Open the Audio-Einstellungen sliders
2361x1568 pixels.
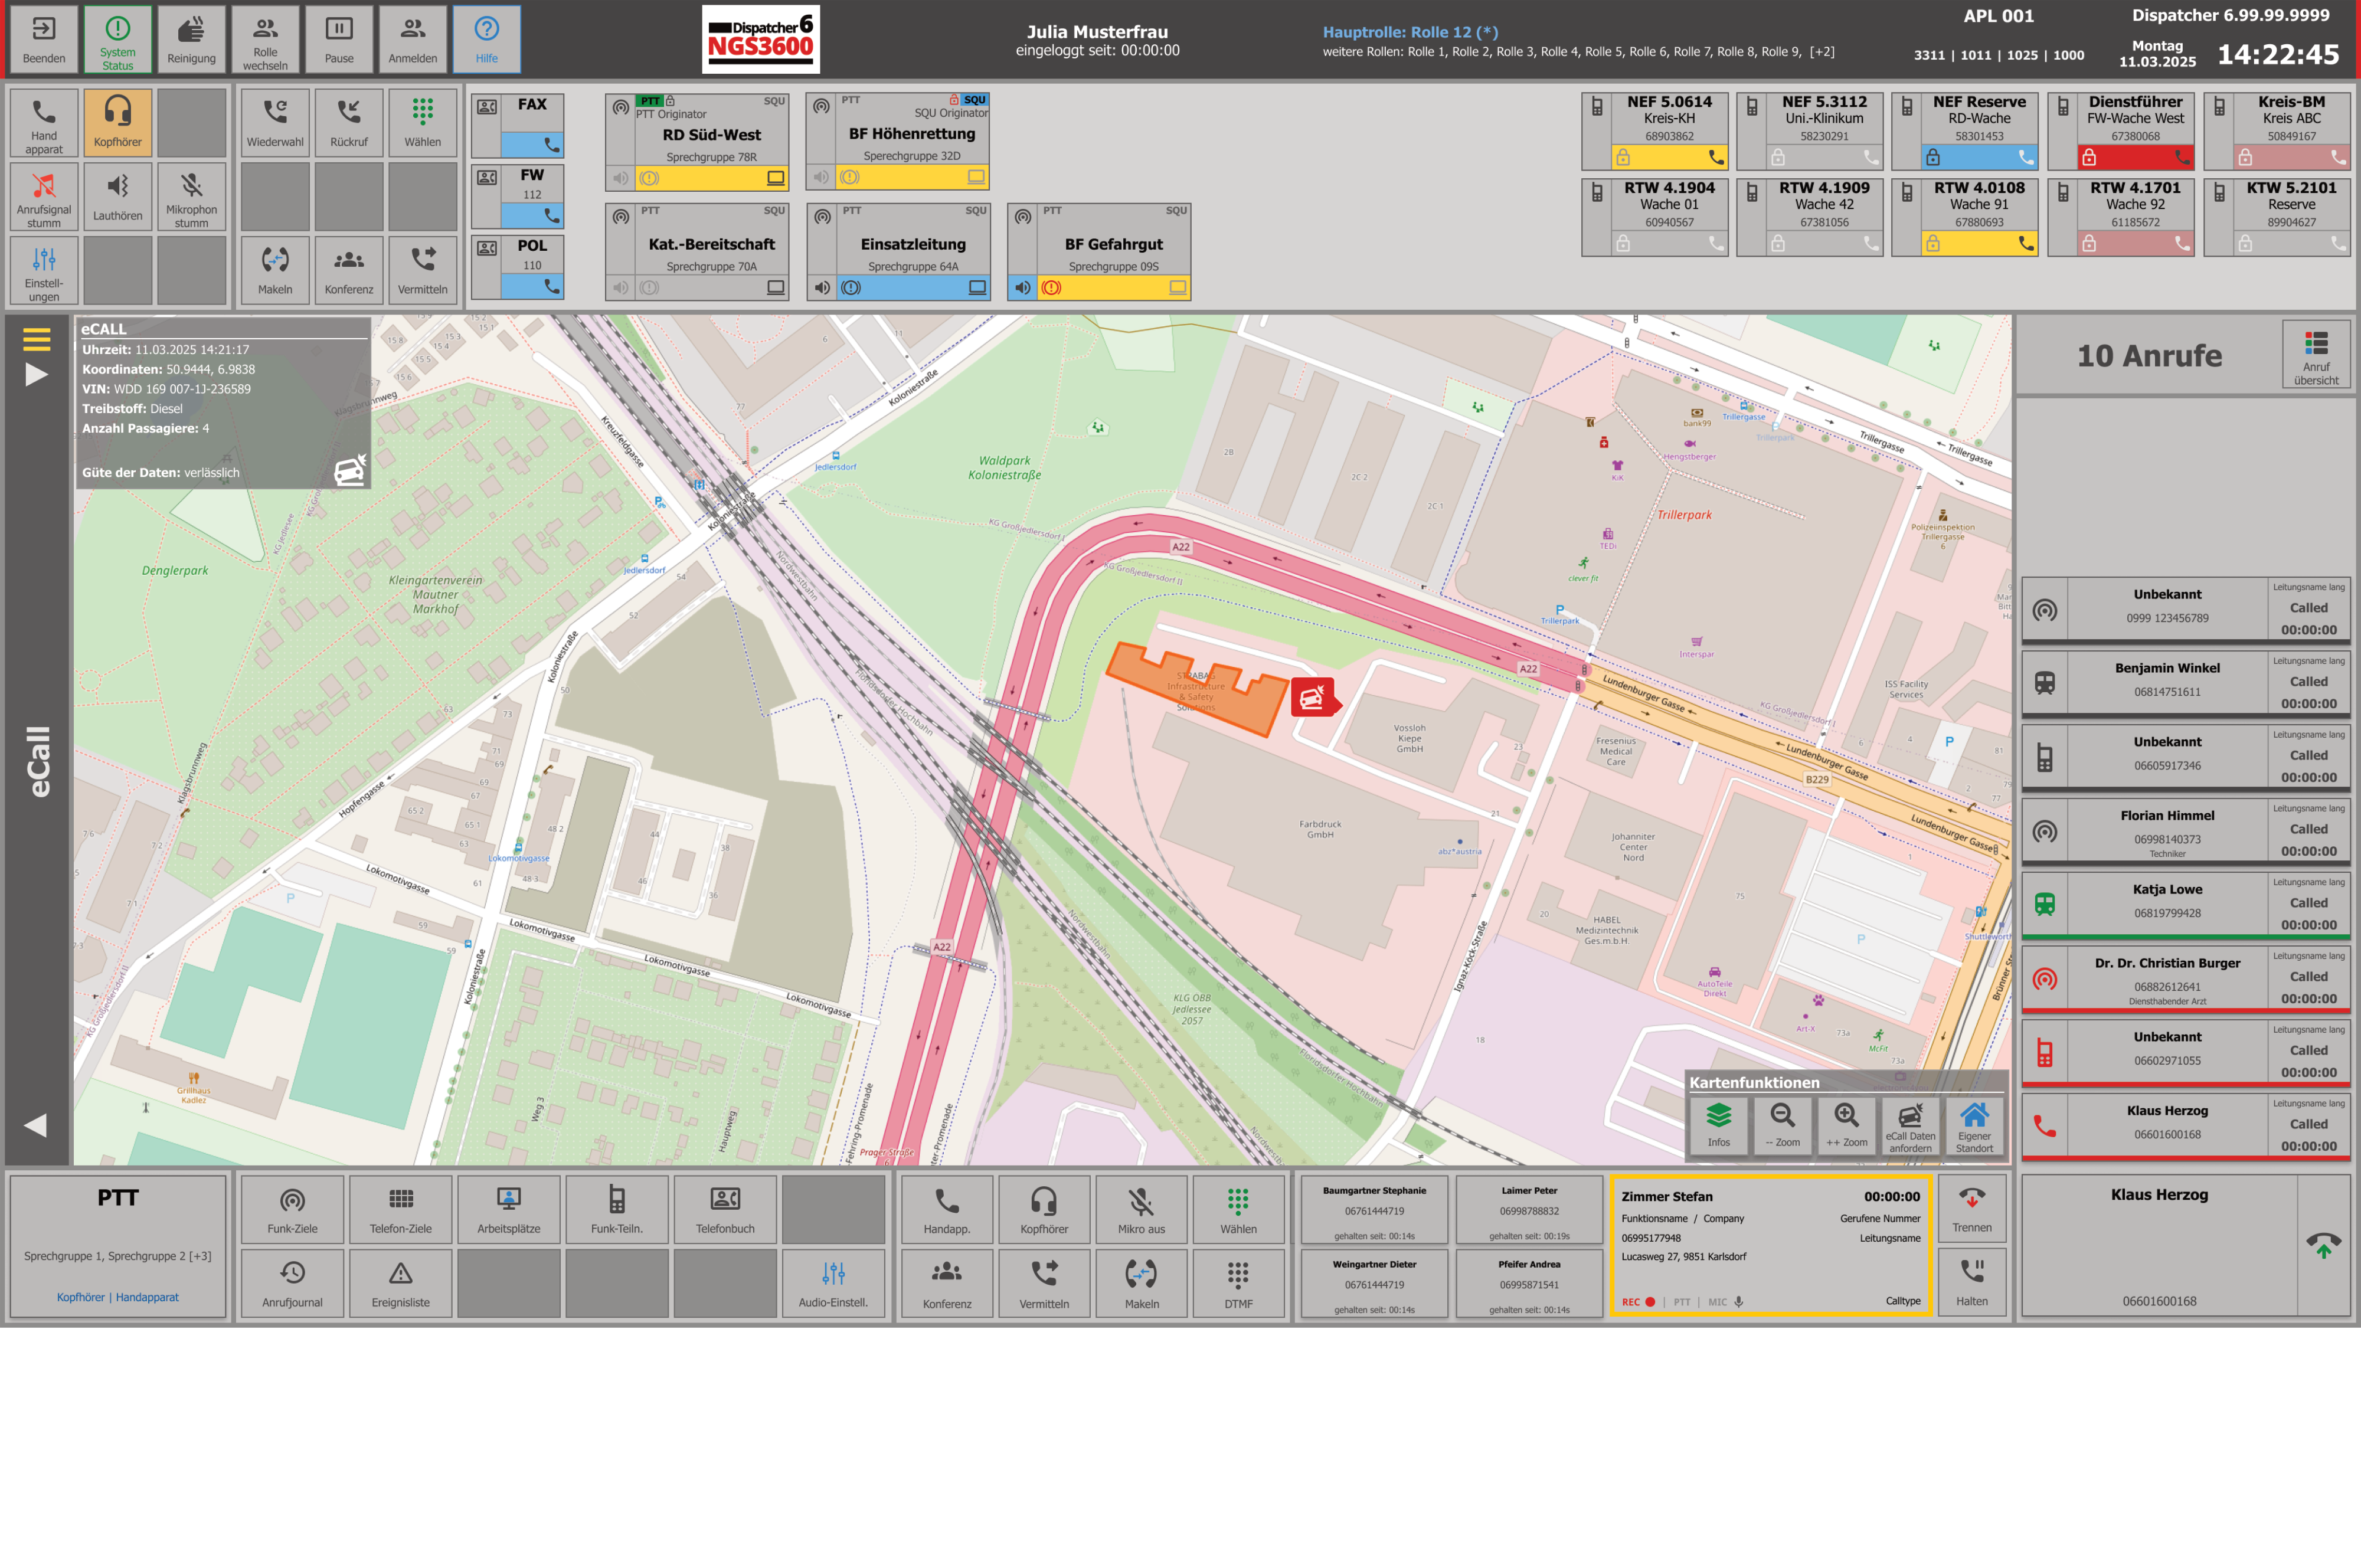(834, 1283)
